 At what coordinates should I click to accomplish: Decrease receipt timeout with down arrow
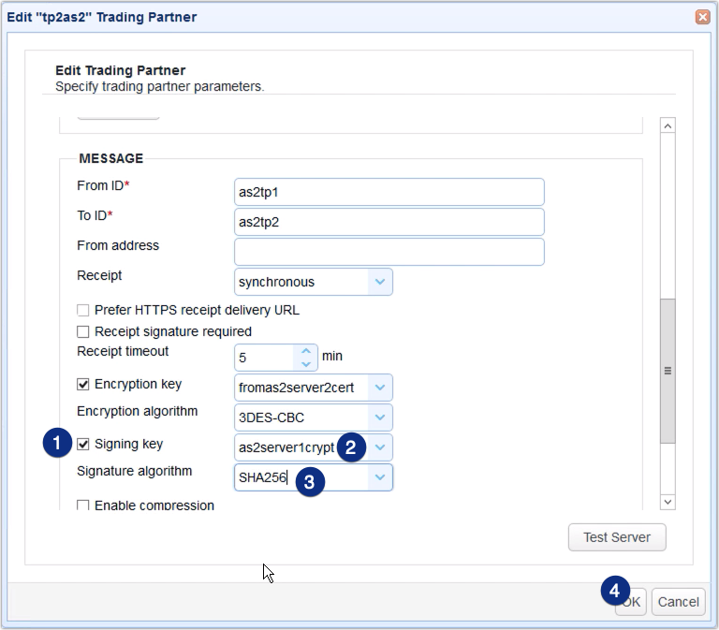click(x=306, y=364)
